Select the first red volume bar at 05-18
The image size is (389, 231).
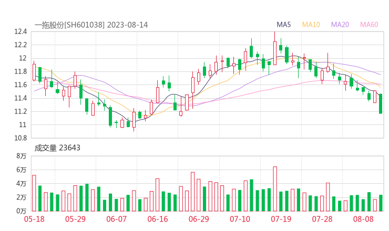[x=34, y=193]
